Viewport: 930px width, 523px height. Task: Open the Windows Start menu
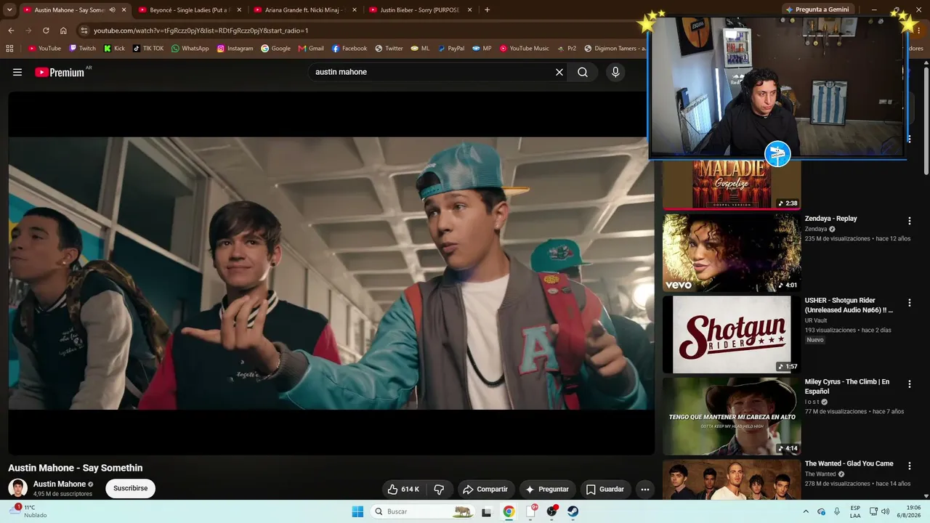tap(357, 511)
